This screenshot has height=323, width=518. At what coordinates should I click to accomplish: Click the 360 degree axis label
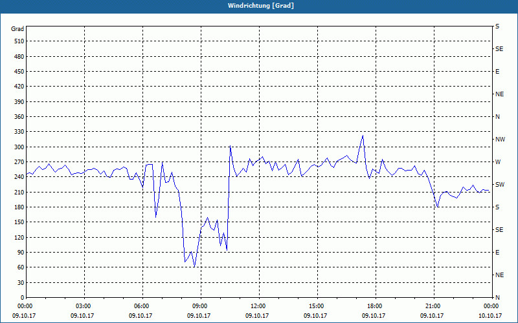[19, 117]
